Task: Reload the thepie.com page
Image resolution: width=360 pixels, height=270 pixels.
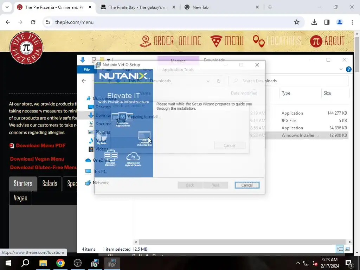Action: pos(33,22)
